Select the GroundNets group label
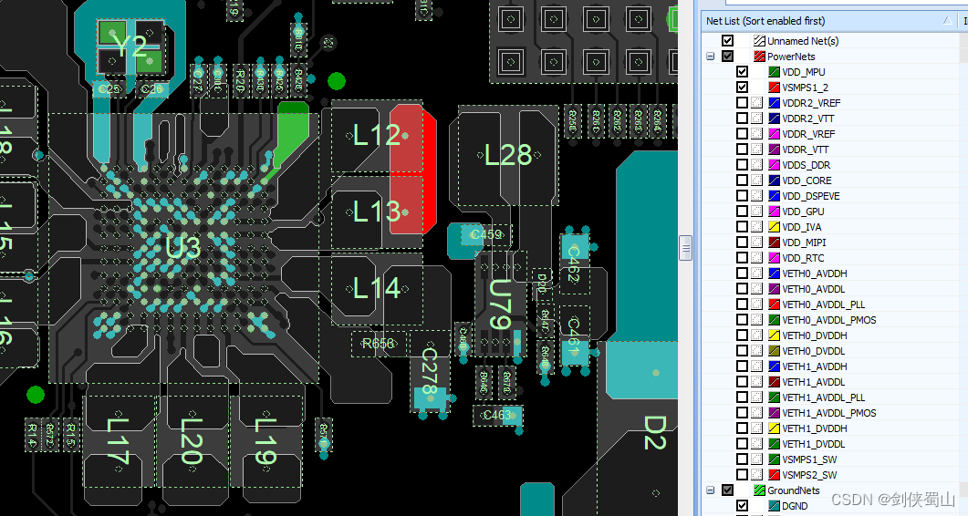This screenshot has height=516, width=968. click(x=794, y=490)
